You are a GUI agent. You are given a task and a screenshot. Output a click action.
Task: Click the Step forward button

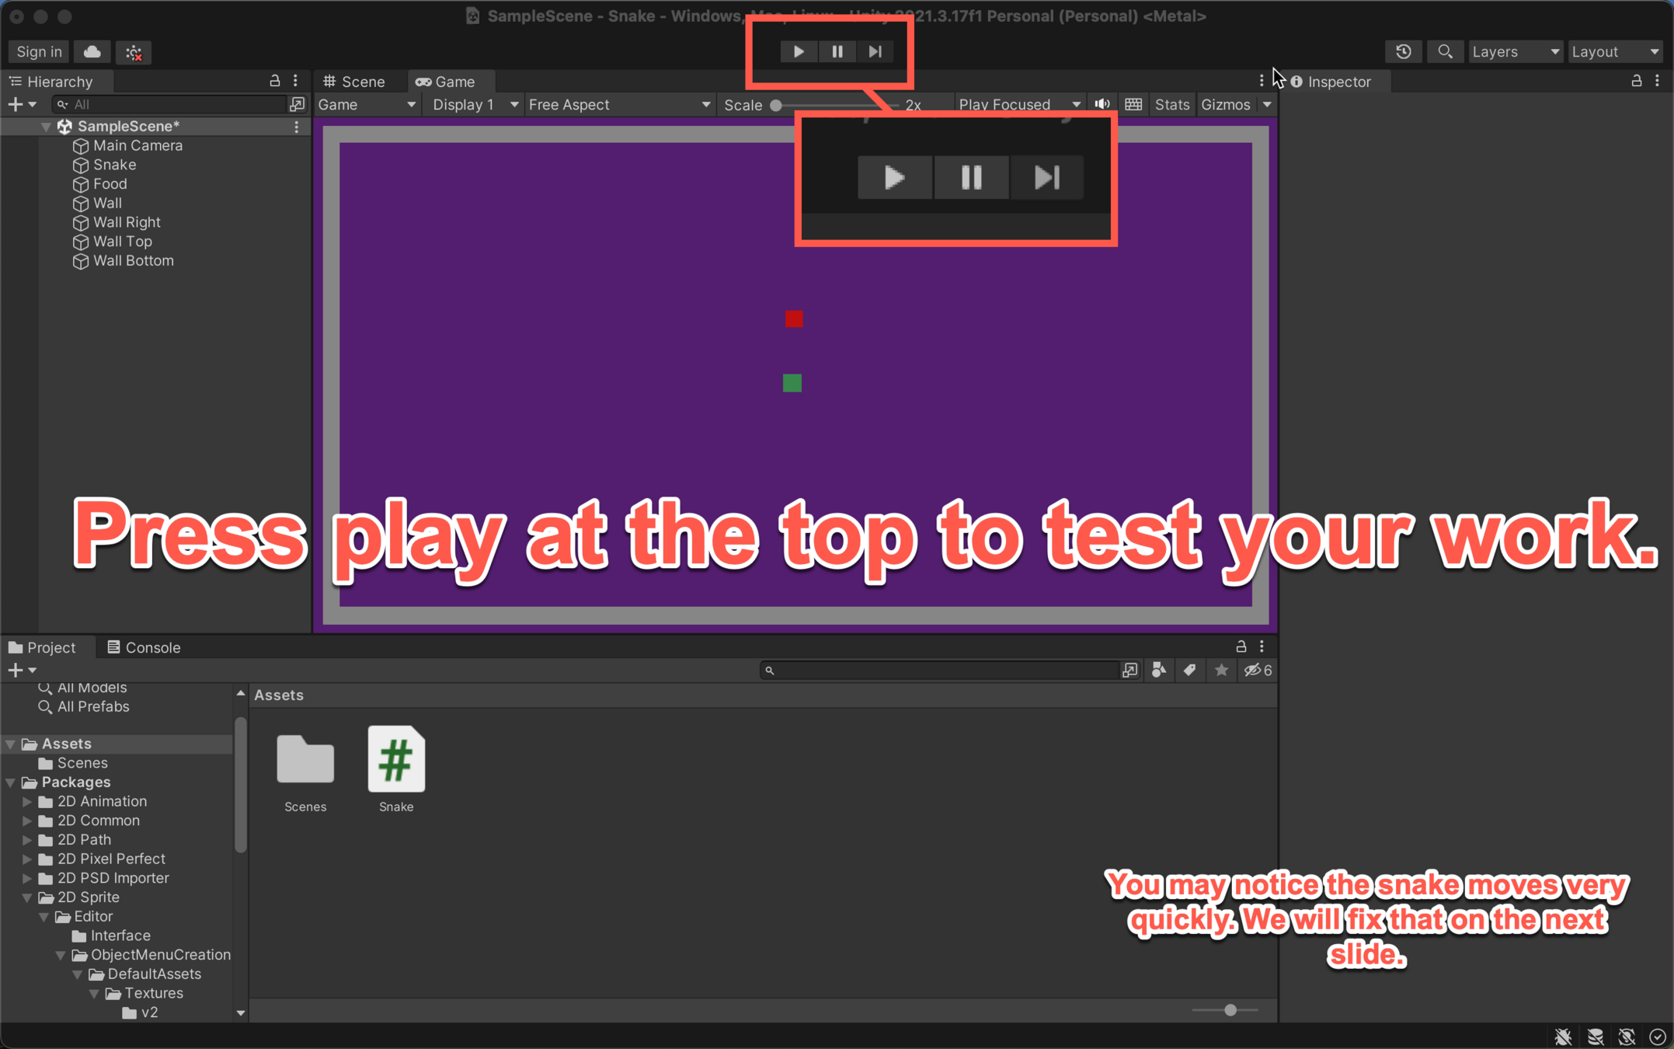[x=875, y=51]
